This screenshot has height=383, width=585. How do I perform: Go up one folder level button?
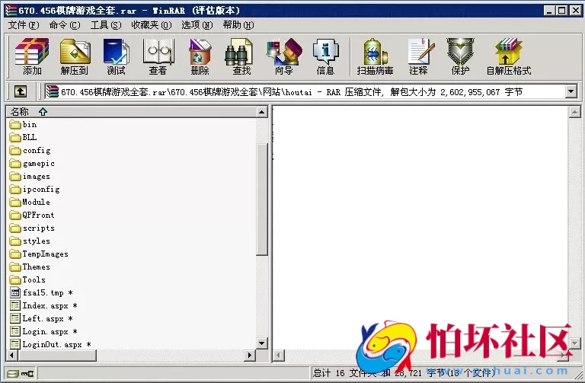(20, 91)
